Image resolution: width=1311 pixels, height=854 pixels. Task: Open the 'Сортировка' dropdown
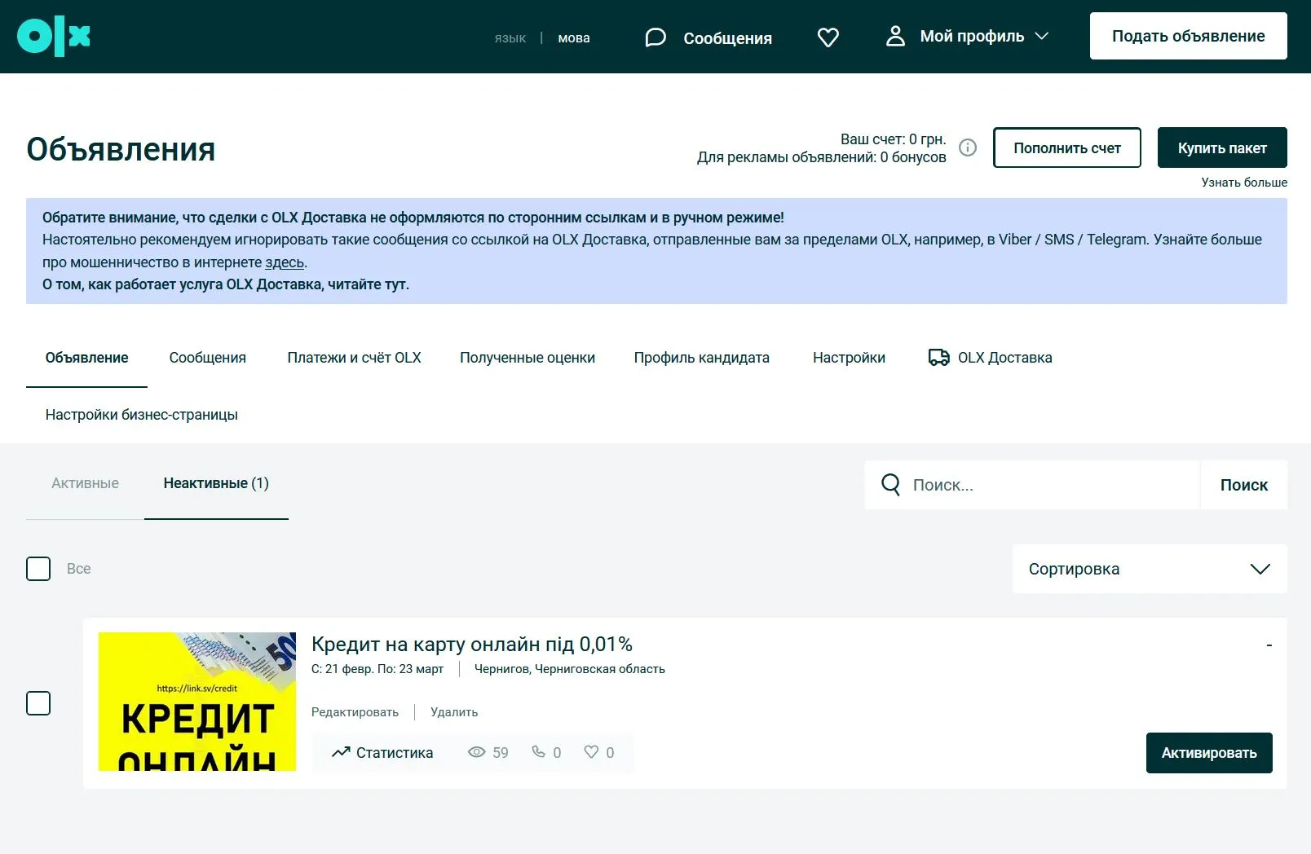pos(1150,569)
